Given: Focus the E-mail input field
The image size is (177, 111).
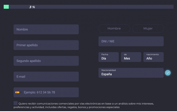Looking at the screenshot, I should click(x=46, y=77).
